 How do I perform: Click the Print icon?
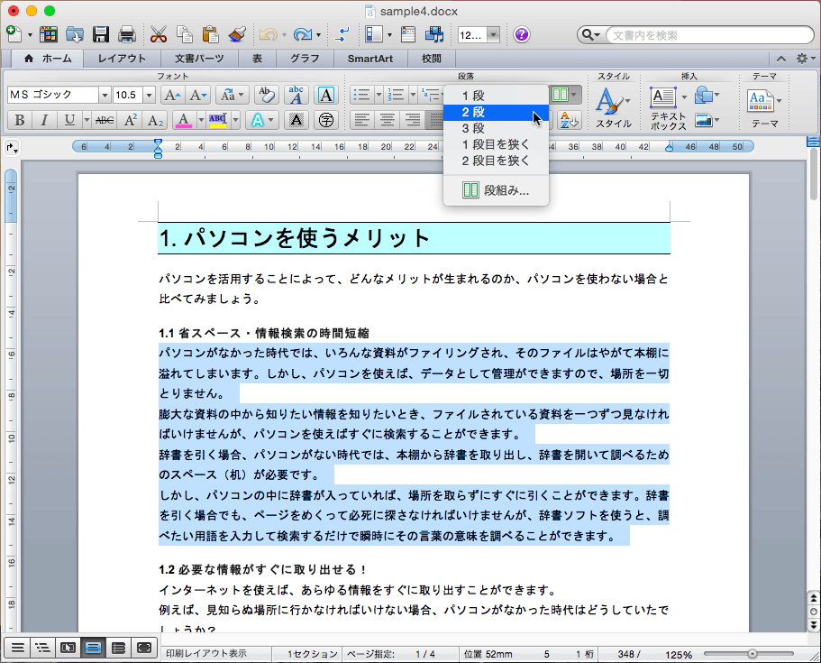127,34
